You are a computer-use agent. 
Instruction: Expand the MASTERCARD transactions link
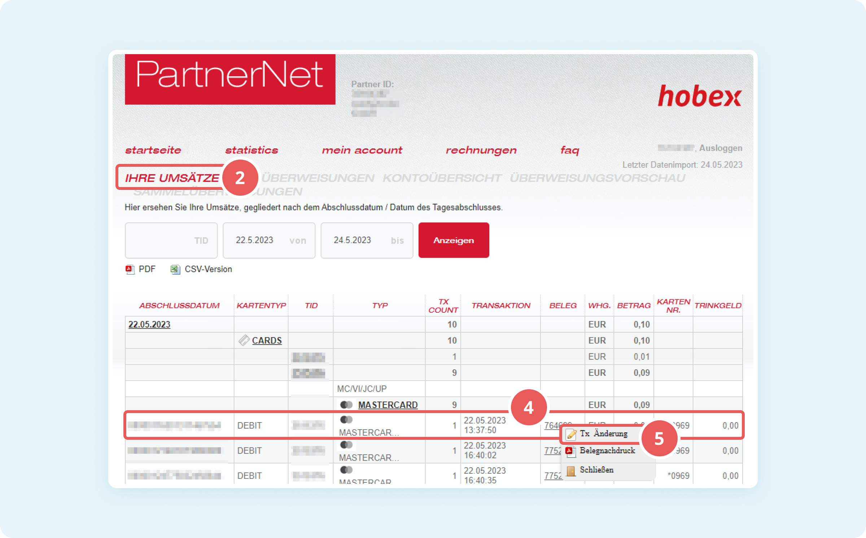point(388,405)
